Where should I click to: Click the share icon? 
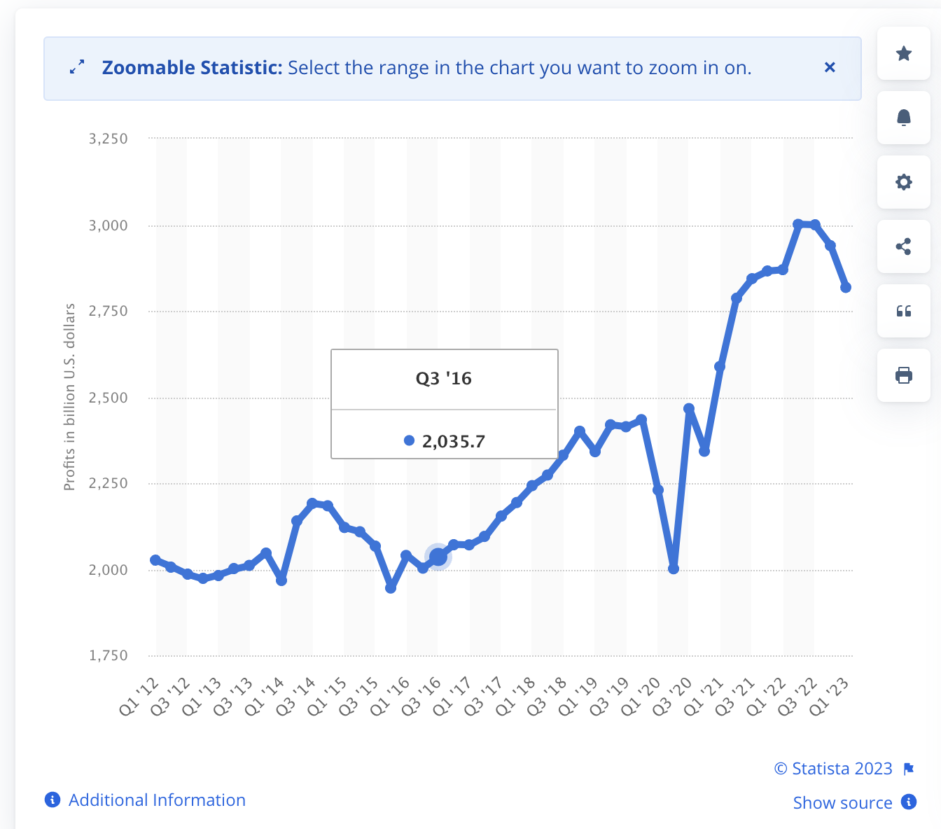904,246
